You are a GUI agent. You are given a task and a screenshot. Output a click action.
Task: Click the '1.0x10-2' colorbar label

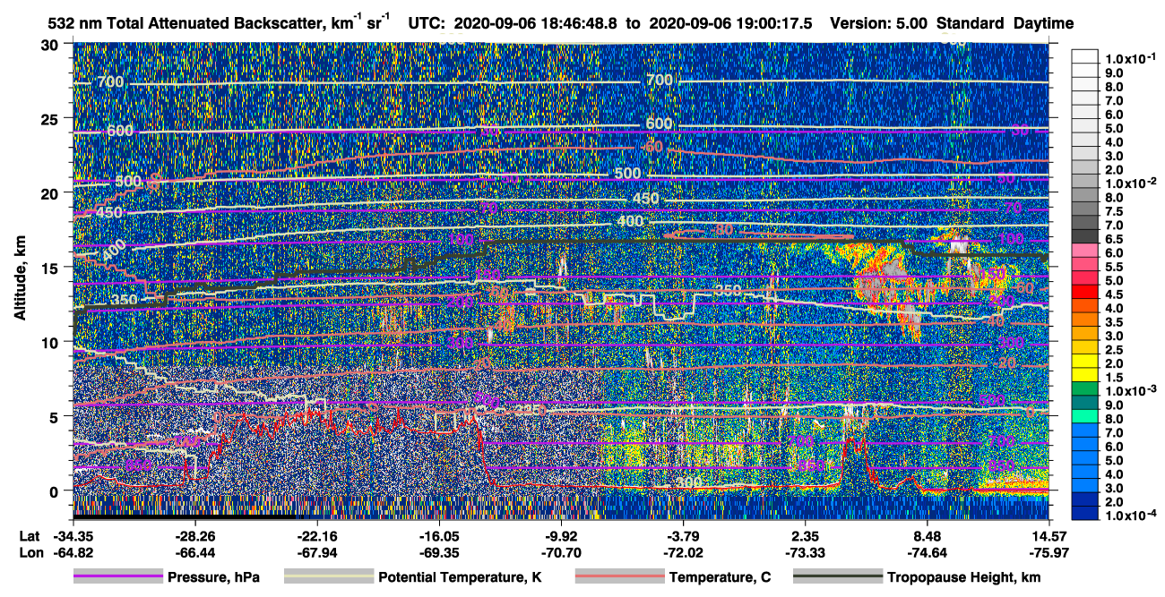click(x=1132, y=183)
